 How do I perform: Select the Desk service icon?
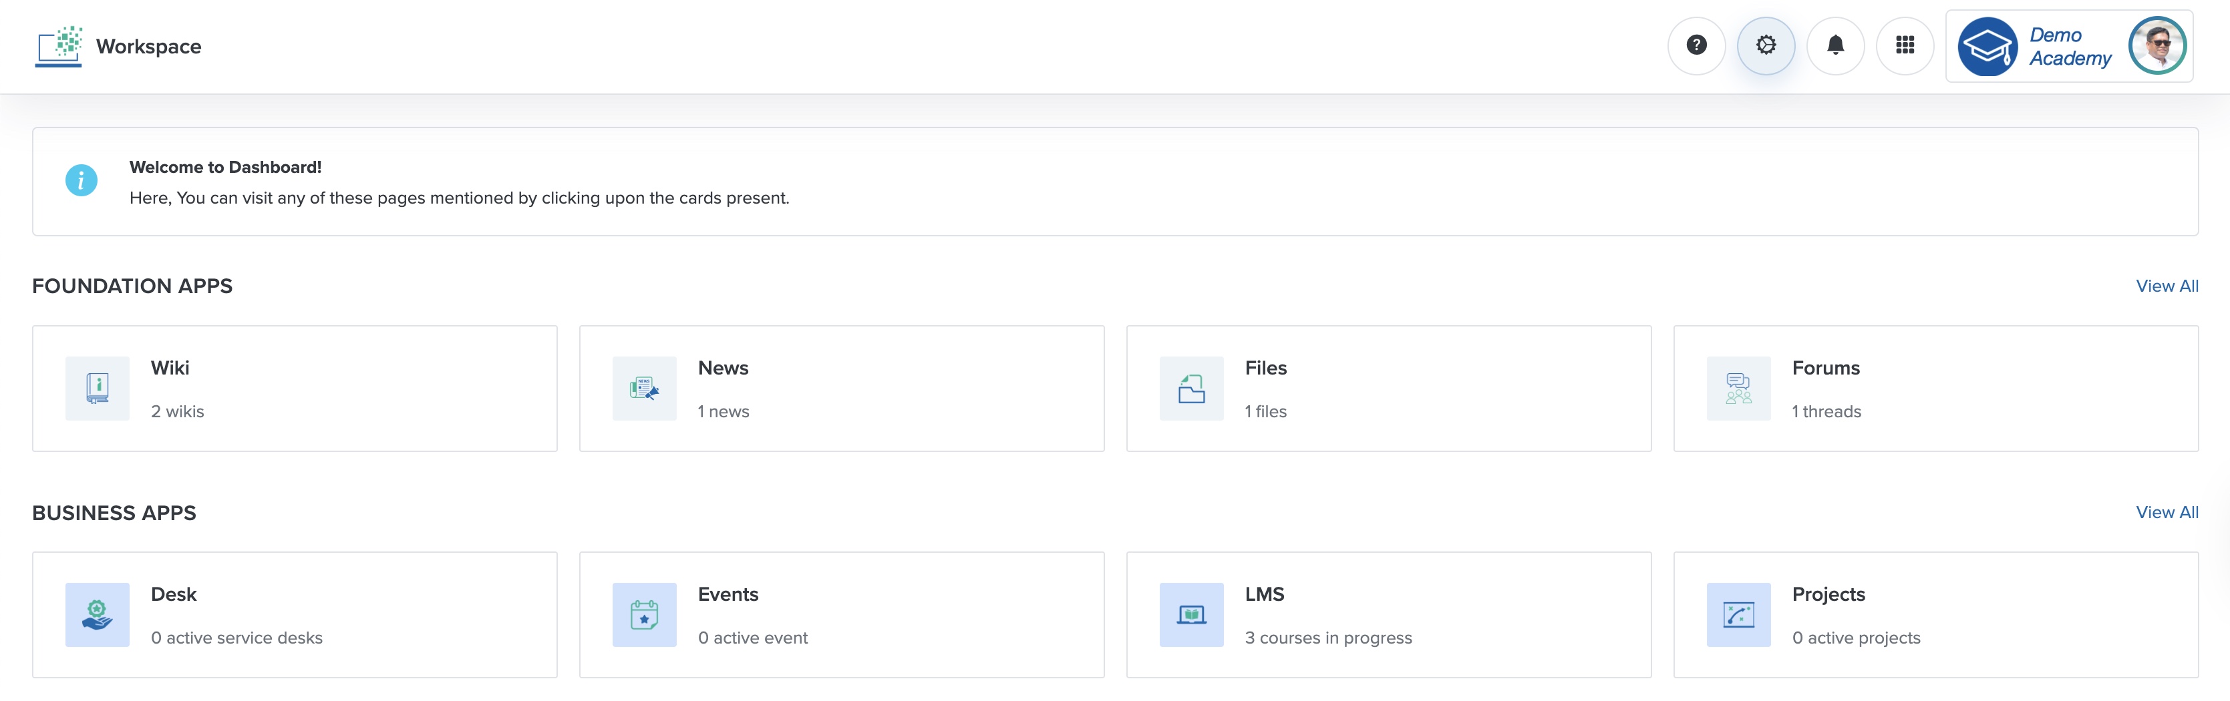(x=97, y=614)
